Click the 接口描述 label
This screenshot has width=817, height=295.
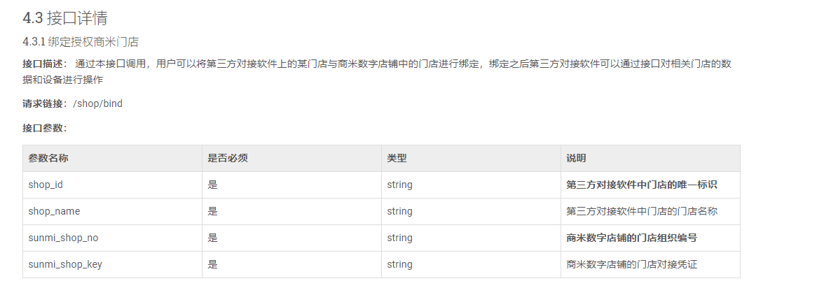pyautogui.click(x=45, y=64)
